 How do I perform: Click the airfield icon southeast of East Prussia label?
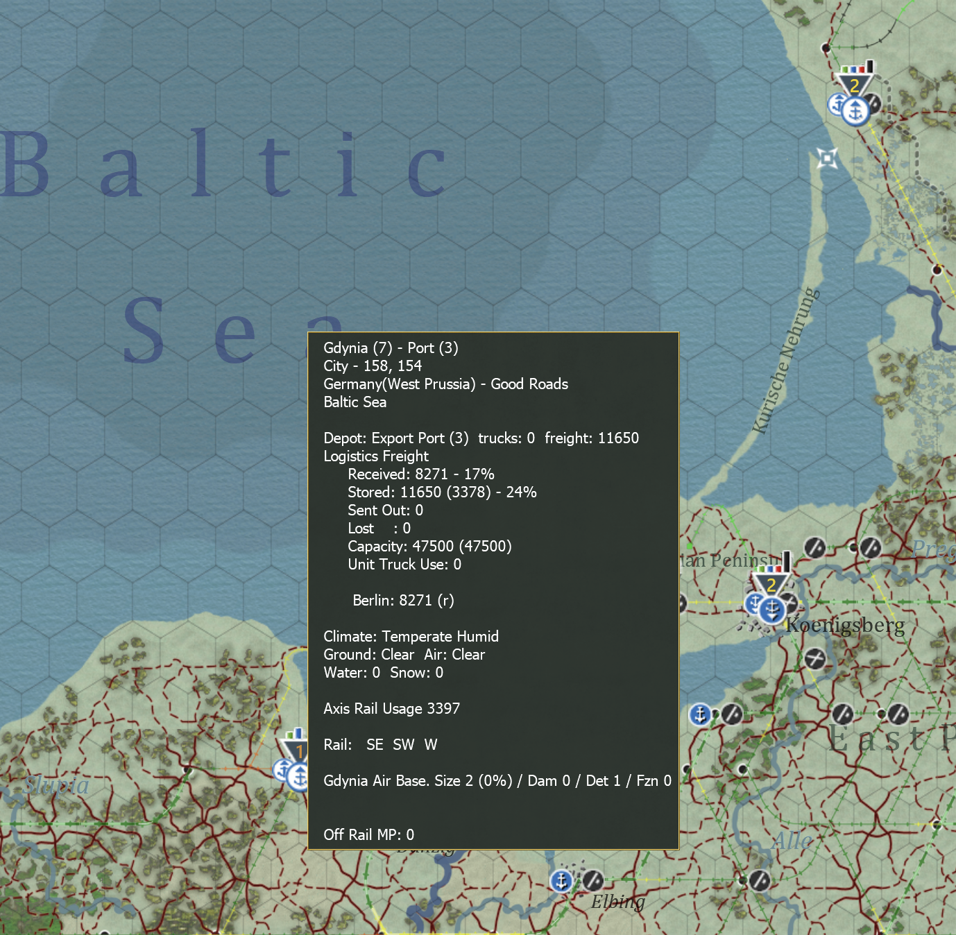pos(897,714)
